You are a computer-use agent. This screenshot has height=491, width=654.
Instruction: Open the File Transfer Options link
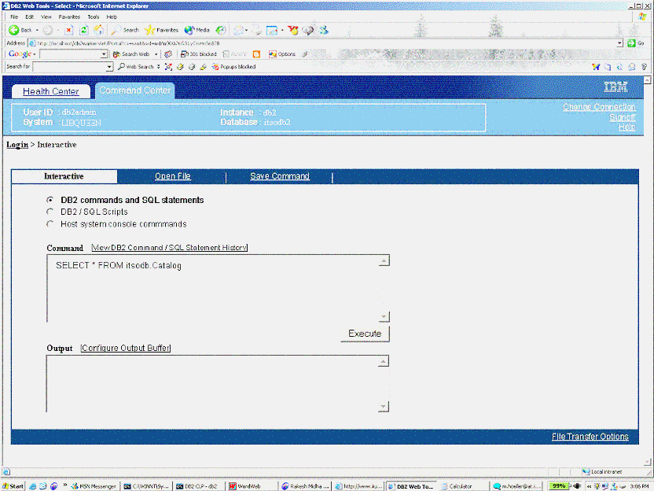point(590,437)
